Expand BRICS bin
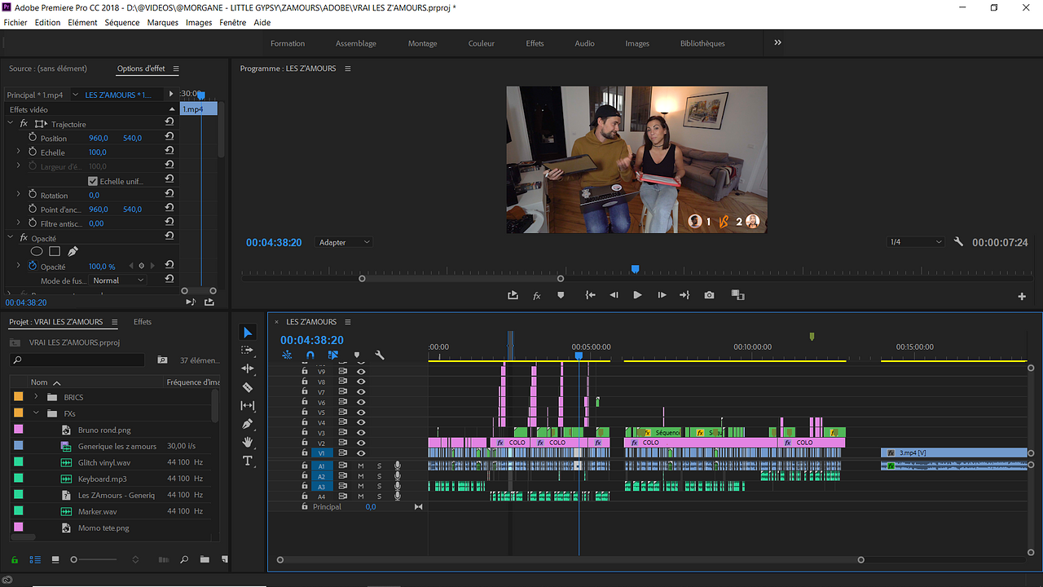 click(x=36, y=397)
